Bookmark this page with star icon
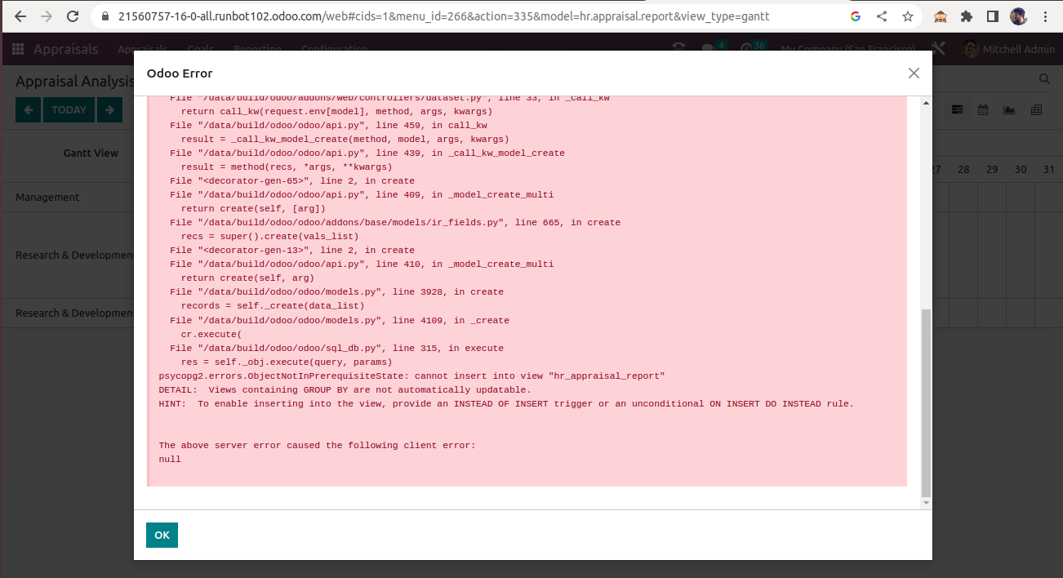1063x578 pixels. click(x=908, y=16)
